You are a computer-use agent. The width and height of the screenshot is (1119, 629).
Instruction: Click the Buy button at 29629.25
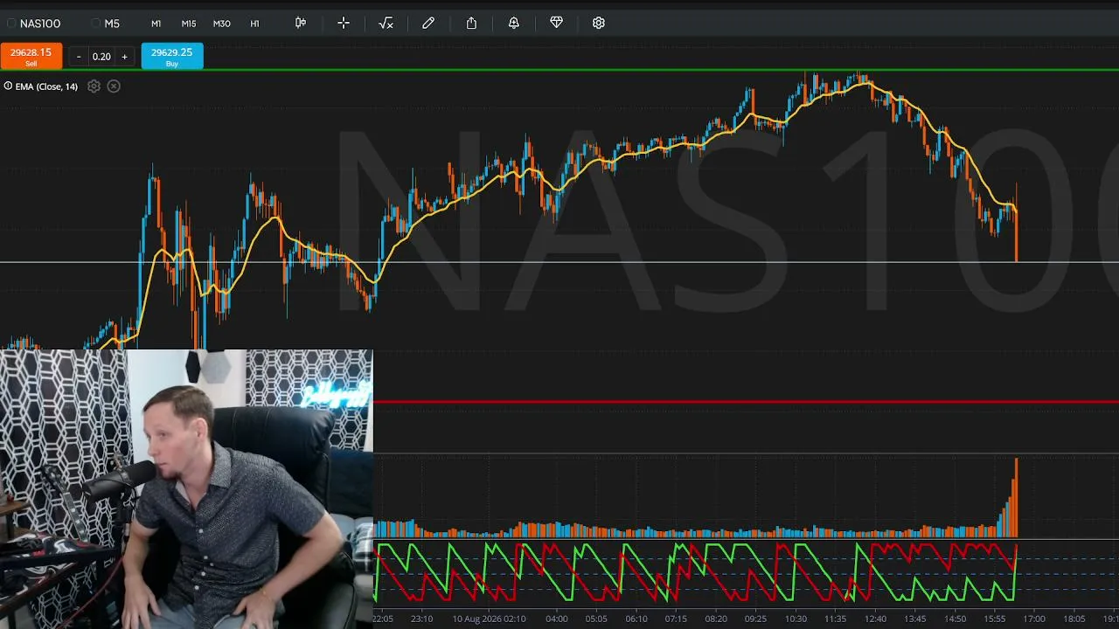(x=172, y=57)
